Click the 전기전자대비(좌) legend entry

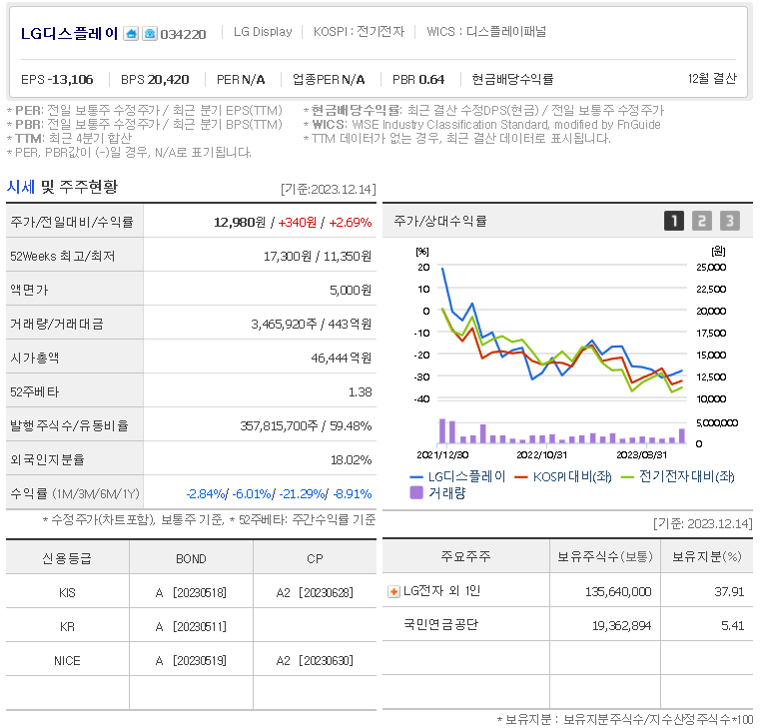(x=678, y=476)
